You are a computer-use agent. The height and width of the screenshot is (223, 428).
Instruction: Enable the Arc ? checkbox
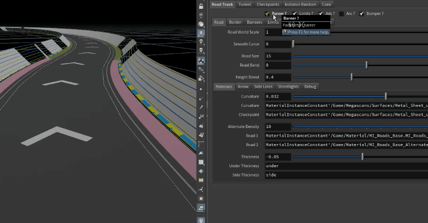[342, 13]
